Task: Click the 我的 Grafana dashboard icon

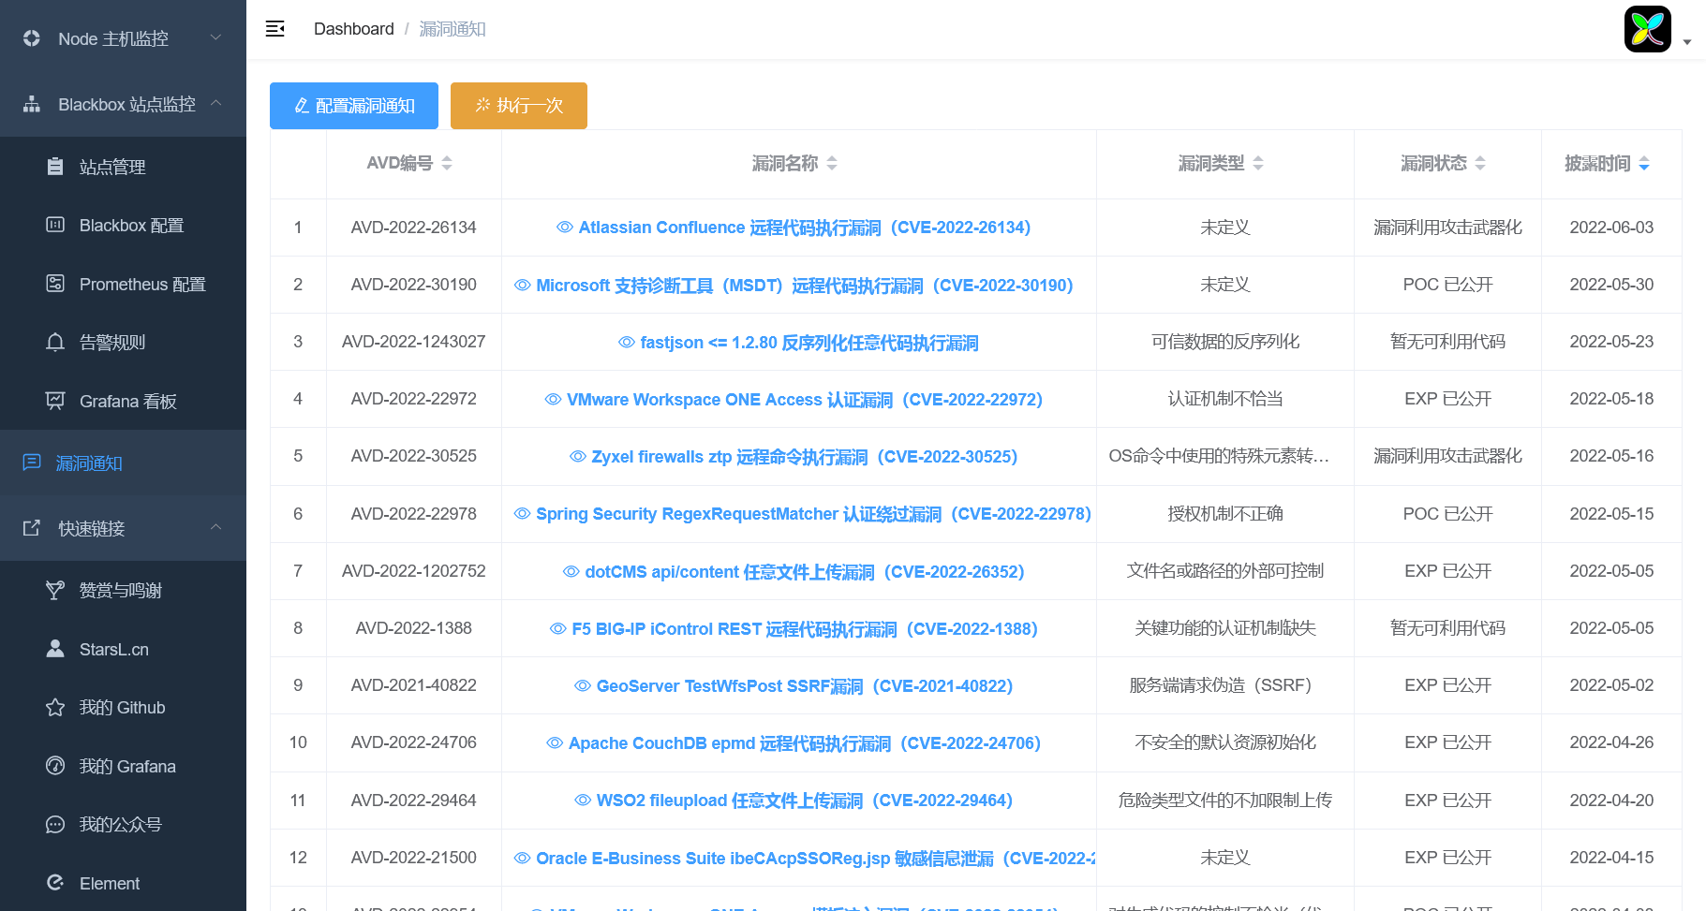Action: 55,766
